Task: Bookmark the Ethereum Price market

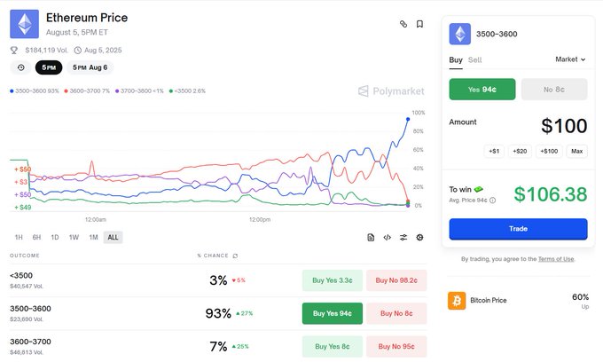Action: pos(419,24)
